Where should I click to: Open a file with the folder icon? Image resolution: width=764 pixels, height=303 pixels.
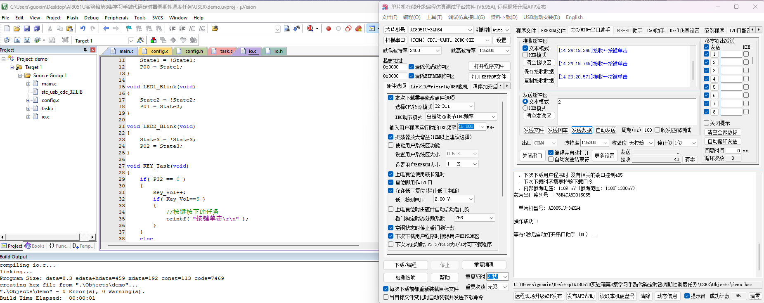17,28
